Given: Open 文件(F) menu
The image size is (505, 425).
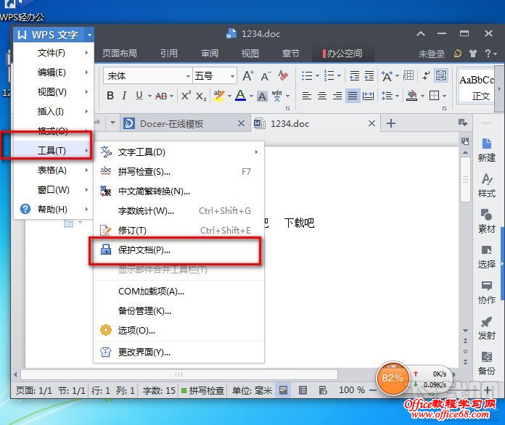Looking at the screenshot, I should click(x=54, y=53).
